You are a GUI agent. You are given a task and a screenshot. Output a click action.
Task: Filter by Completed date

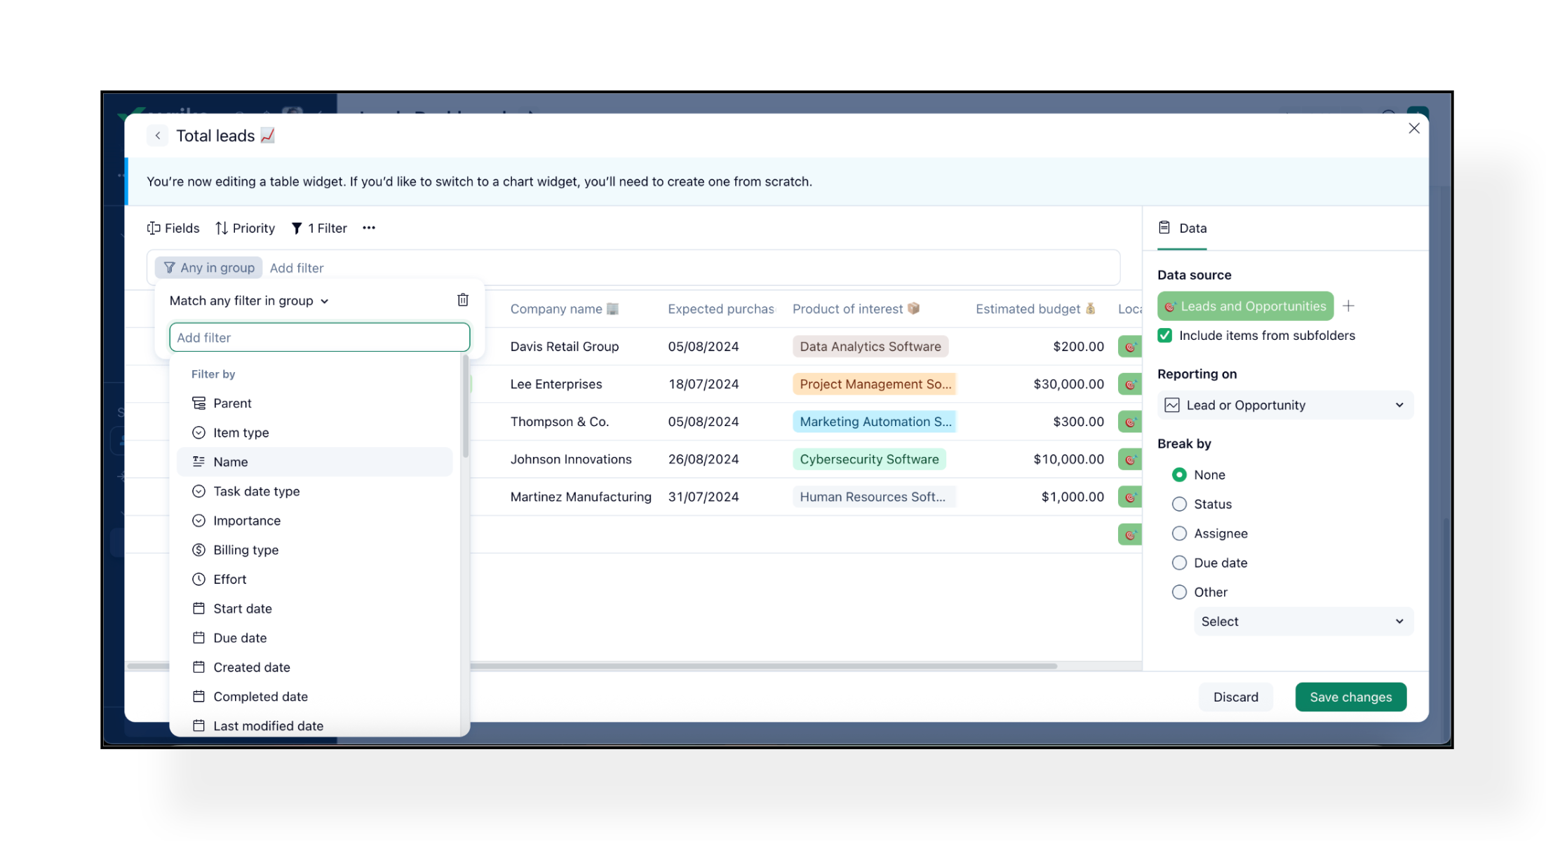click(x=315, y=697)
